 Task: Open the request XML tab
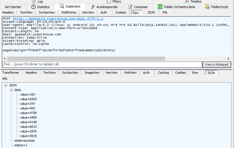pos(165,12)
